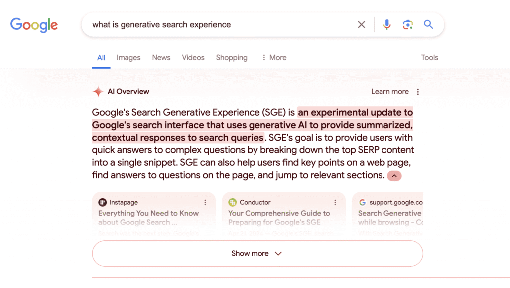
Task: Click the AI Overview sparkle icon
Action: [97, 91]
